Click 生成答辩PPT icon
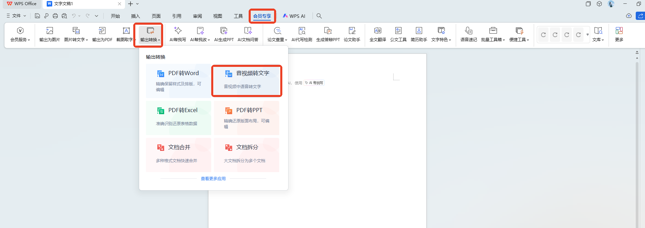The image size is (645, 228). click(328, 35)
